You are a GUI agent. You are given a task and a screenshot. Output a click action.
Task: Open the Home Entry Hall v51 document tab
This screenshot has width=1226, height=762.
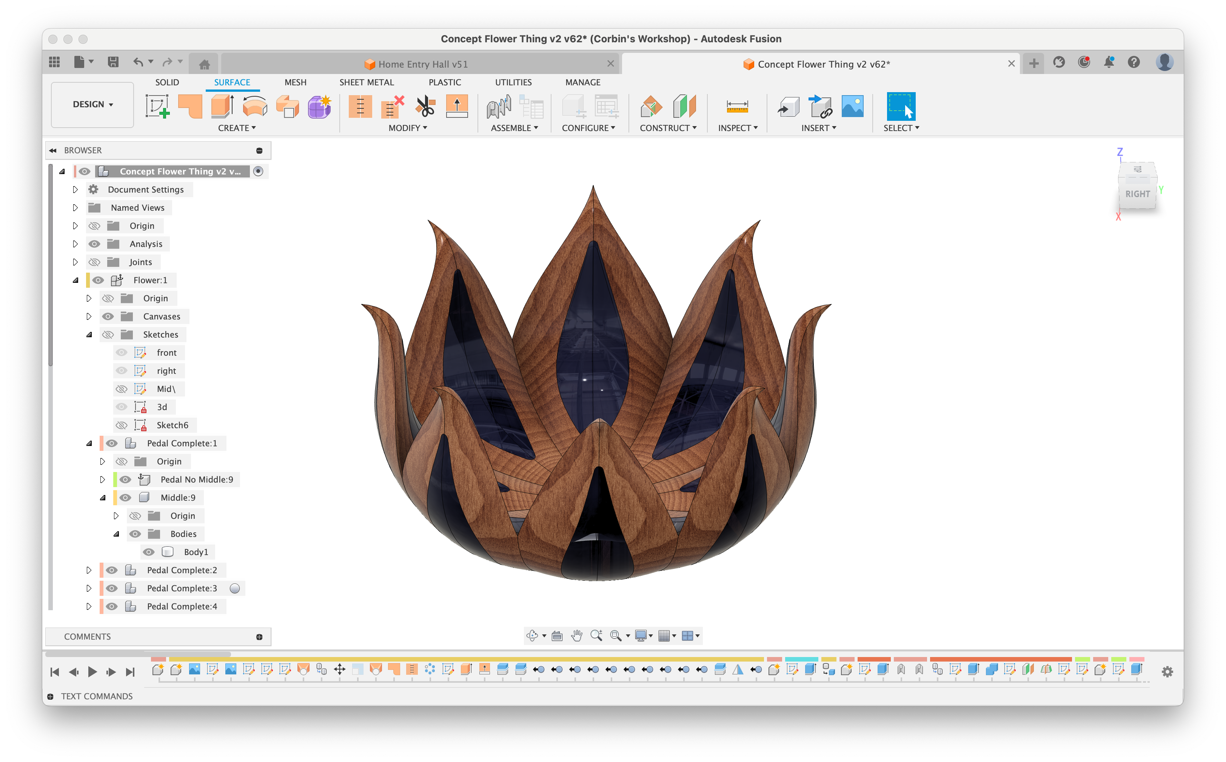[x=422, y=64]
